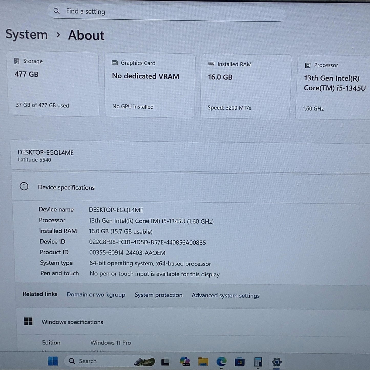Select the System type value

coord(150,263)
